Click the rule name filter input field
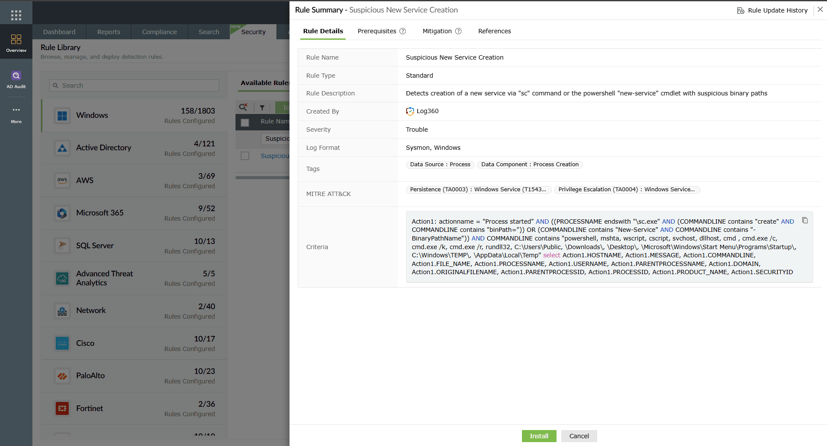This screenshot has height=446, width=827. [x=275, y=139]
